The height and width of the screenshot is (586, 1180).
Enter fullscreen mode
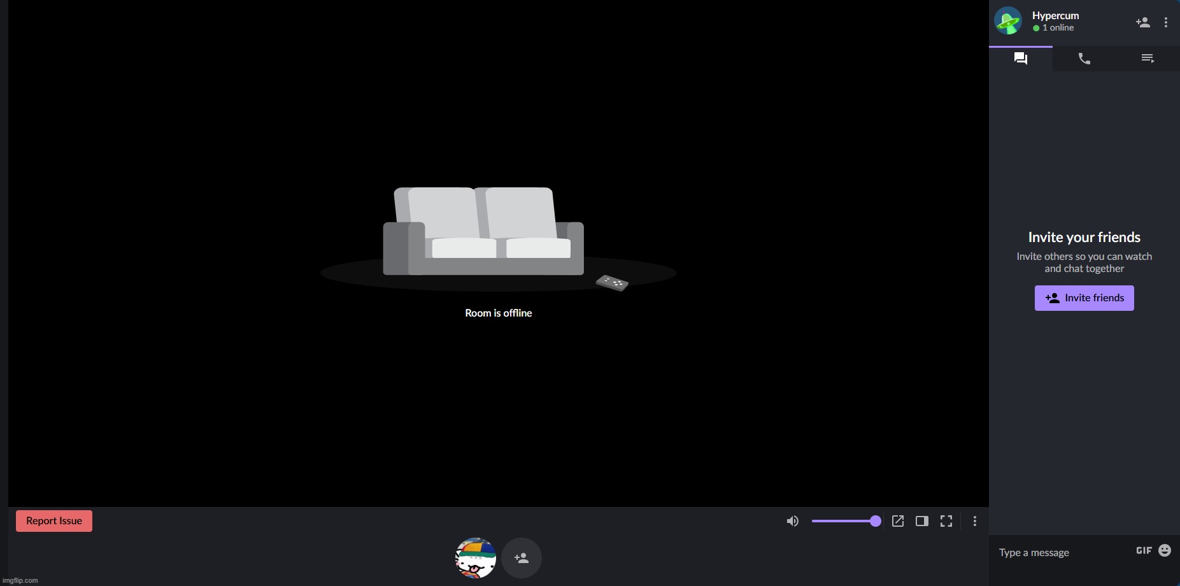tap(946, 521)
